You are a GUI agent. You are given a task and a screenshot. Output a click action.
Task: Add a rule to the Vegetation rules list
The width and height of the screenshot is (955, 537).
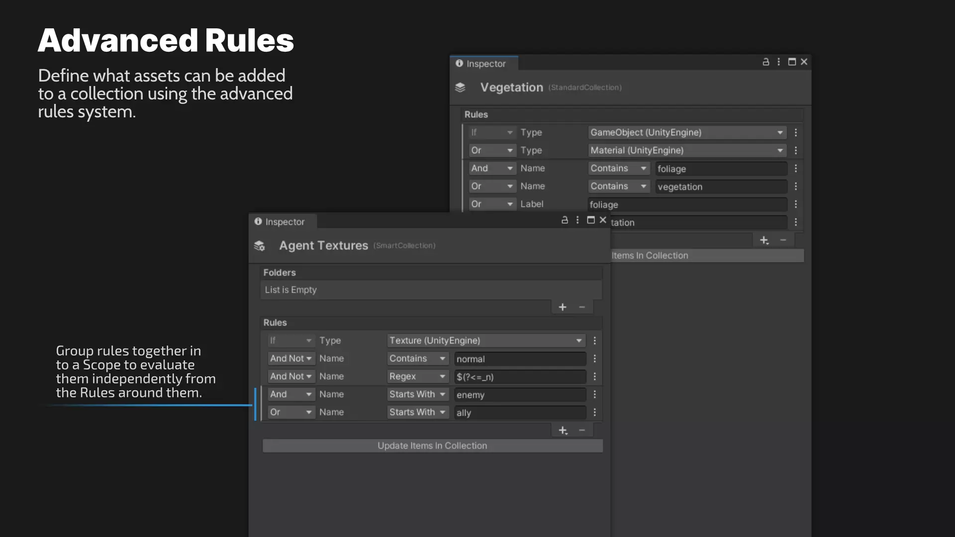[764, 241]
